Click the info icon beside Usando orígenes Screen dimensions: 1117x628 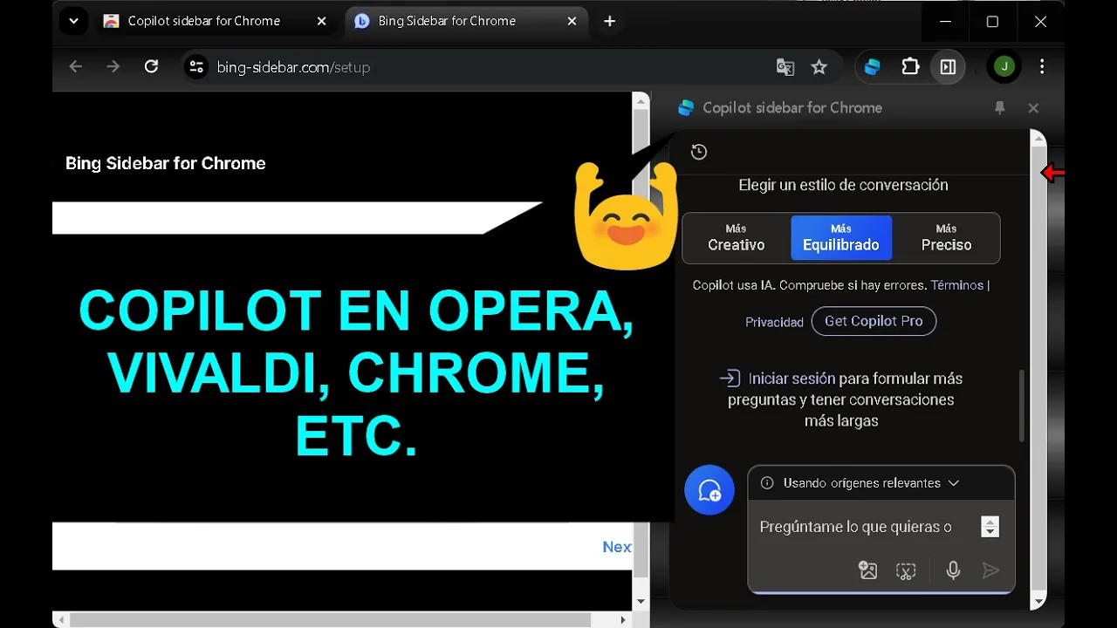tap(767, 483)
